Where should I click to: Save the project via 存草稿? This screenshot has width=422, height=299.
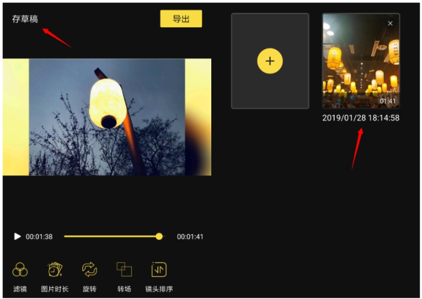[x=25, y=19]
